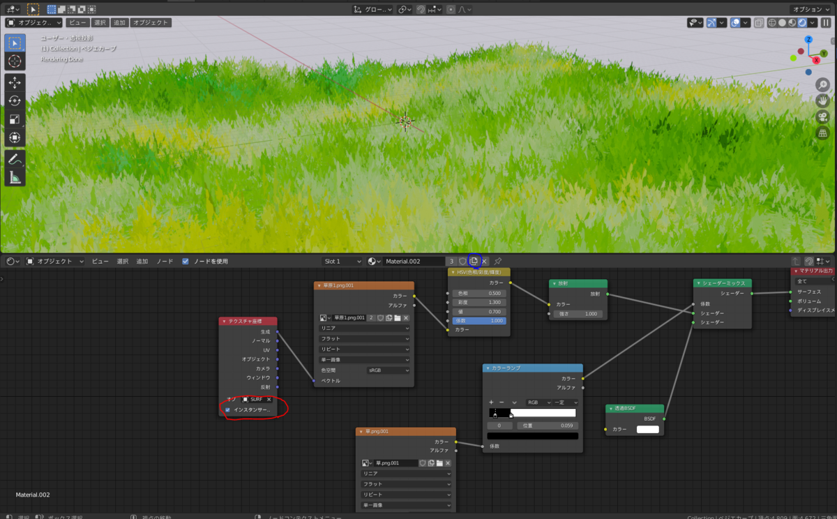This screenshot has width=837, height=519.
Task: Switch to wireframe viewport shading
Action: [773, 22]
